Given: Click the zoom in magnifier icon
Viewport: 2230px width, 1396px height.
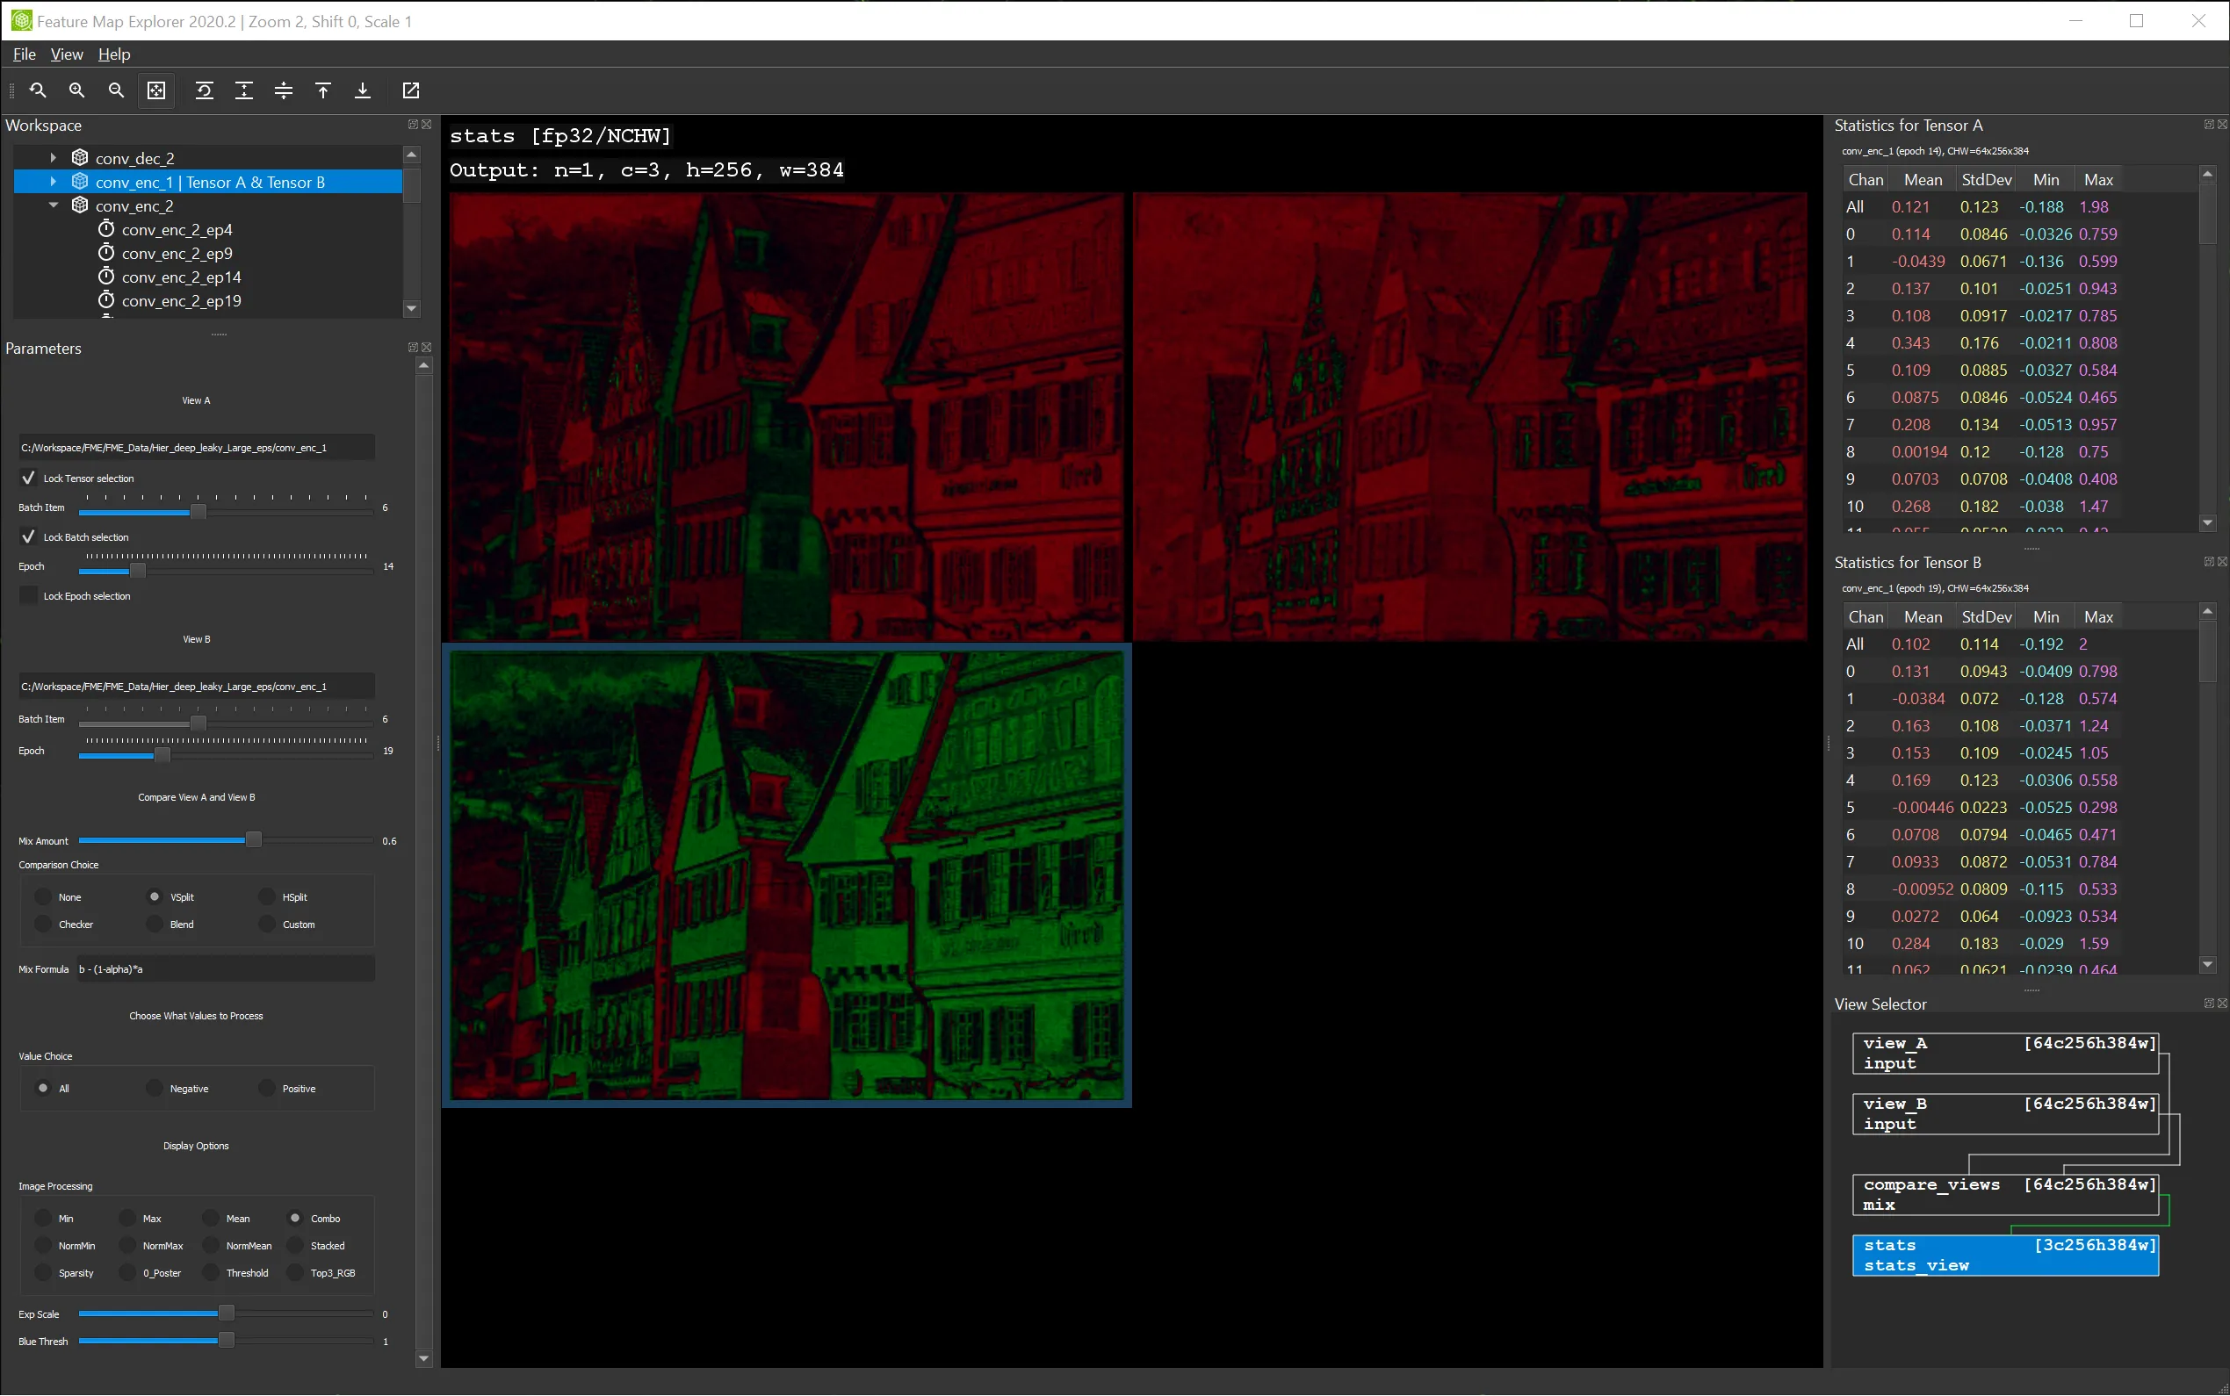Looking at the screenshot, I should coord(76,90).
